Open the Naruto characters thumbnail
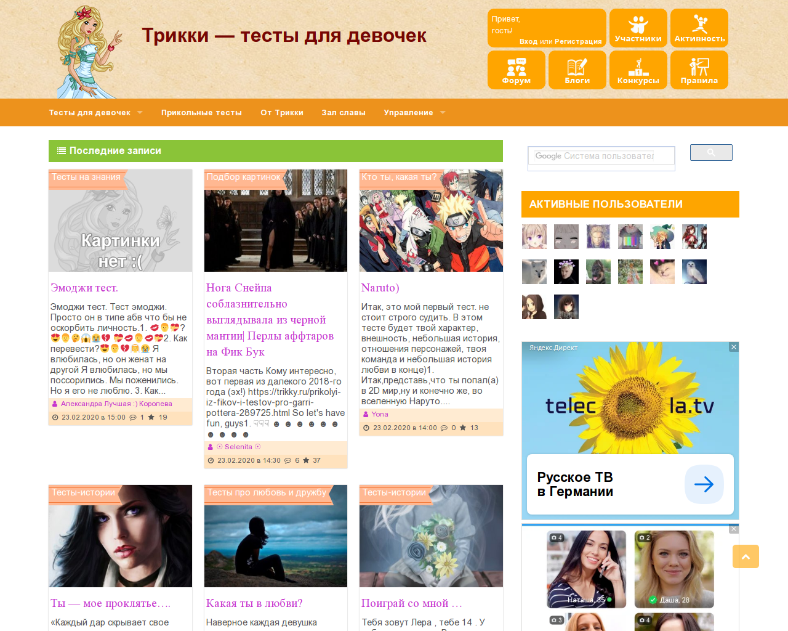Viewport: 788px width, 631px height. click(x=431, y=221)
